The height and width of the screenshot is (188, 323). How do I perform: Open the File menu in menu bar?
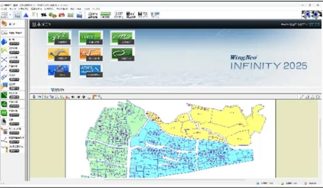click(5, 9)
